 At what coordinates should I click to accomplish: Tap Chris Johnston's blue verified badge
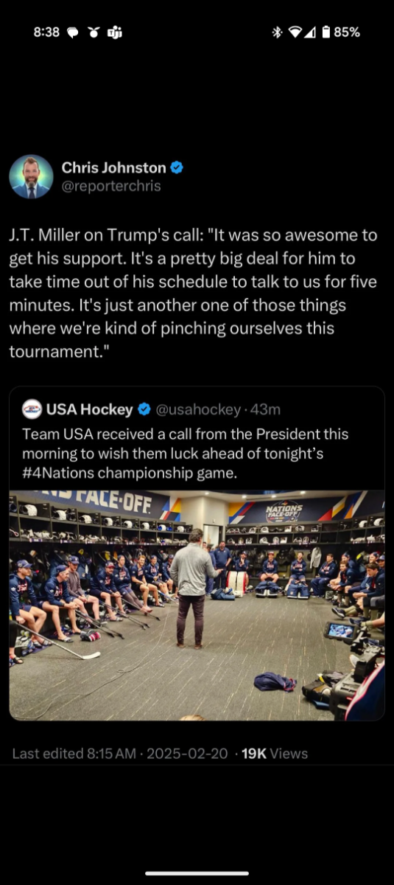[177, 167]
